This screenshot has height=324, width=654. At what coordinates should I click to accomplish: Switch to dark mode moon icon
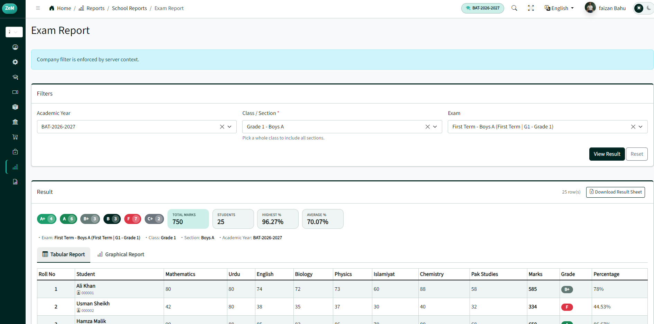pyautogui.click(x=649, y=8)
